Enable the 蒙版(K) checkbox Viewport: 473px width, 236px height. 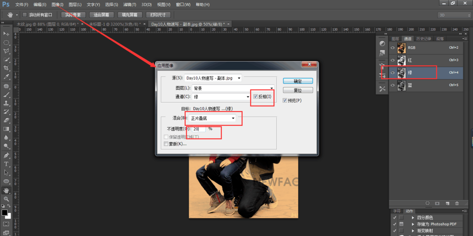coord(165,144)
